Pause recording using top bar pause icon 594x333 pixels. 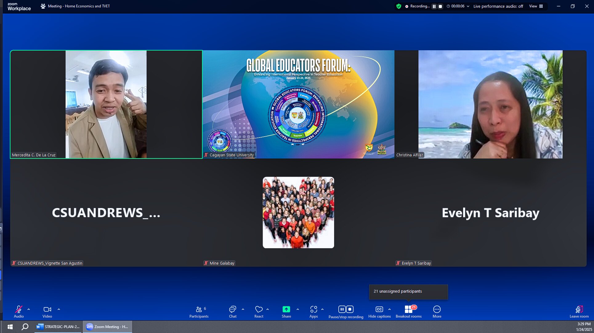click(434, 6)
